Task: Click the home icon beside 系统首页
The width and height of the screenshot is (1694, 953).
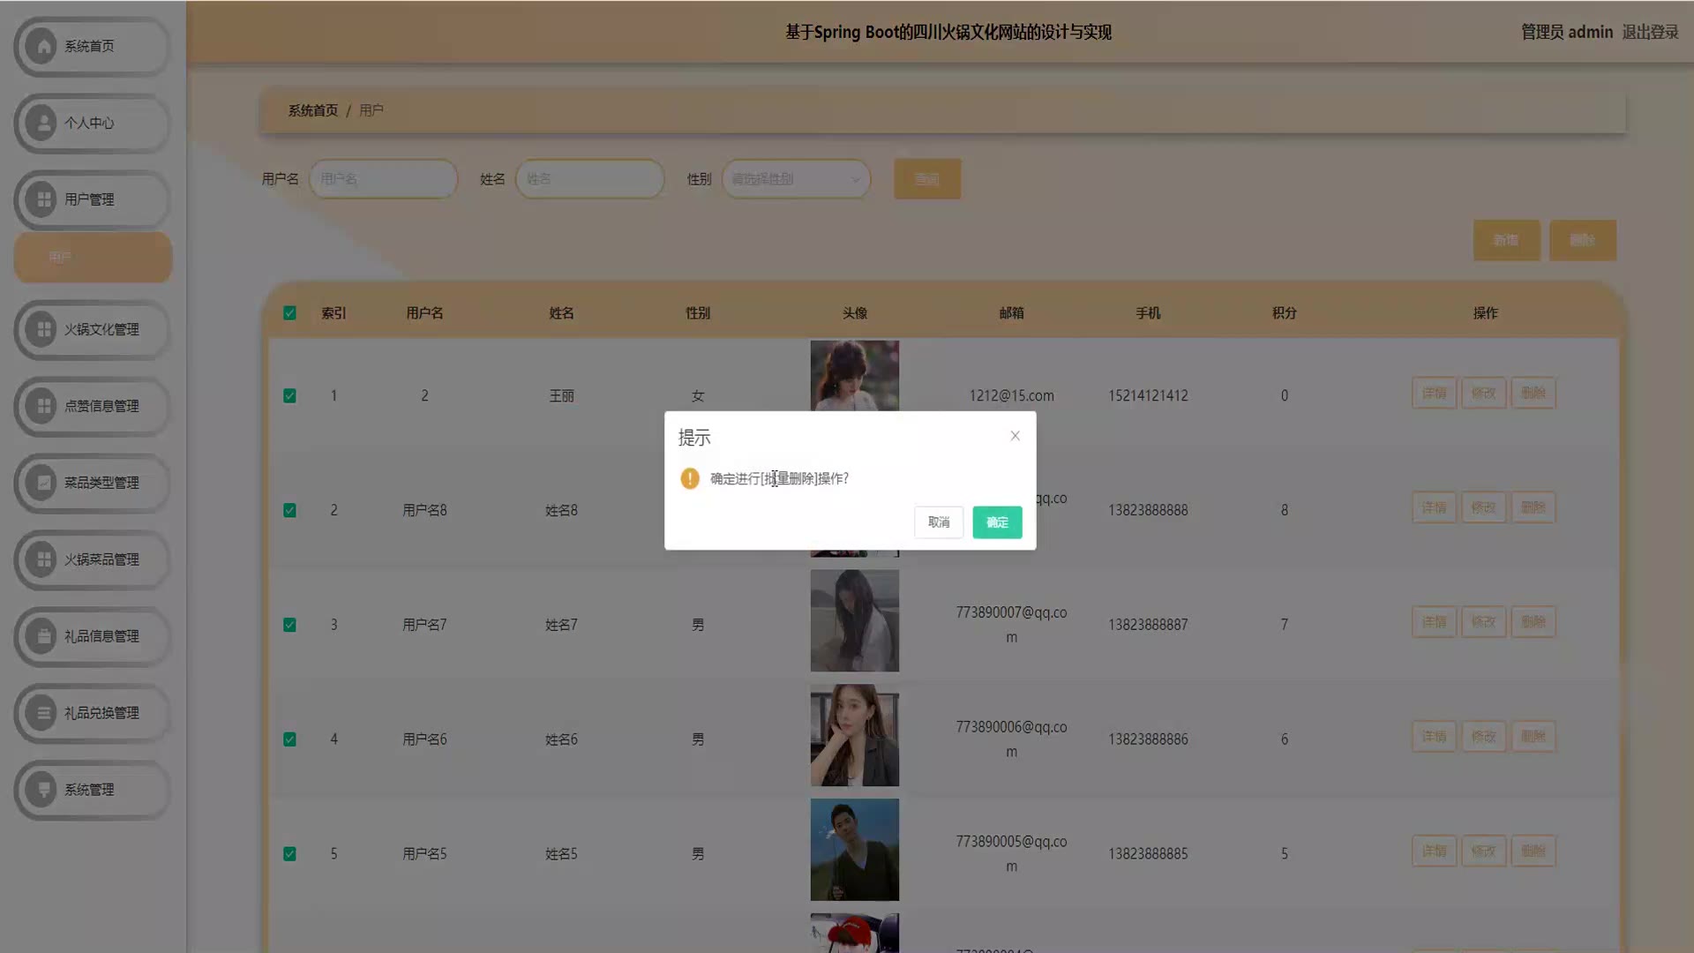Action: (x=42, y=46)
